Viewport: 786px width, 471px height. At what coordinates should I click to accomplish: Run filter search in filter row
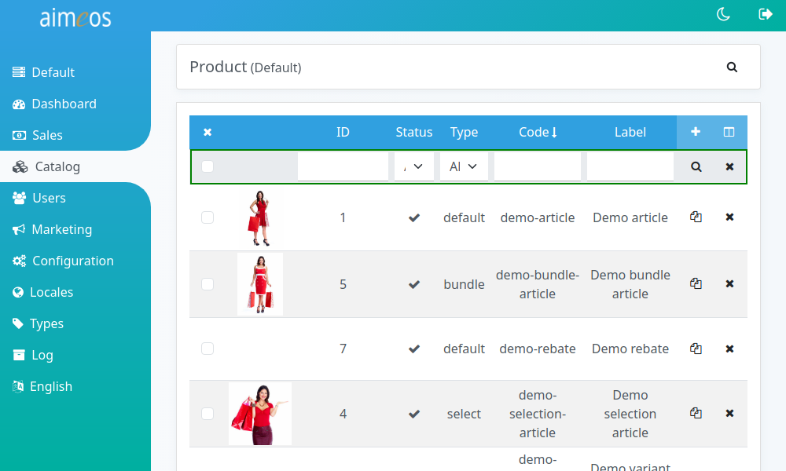(696, 166)
